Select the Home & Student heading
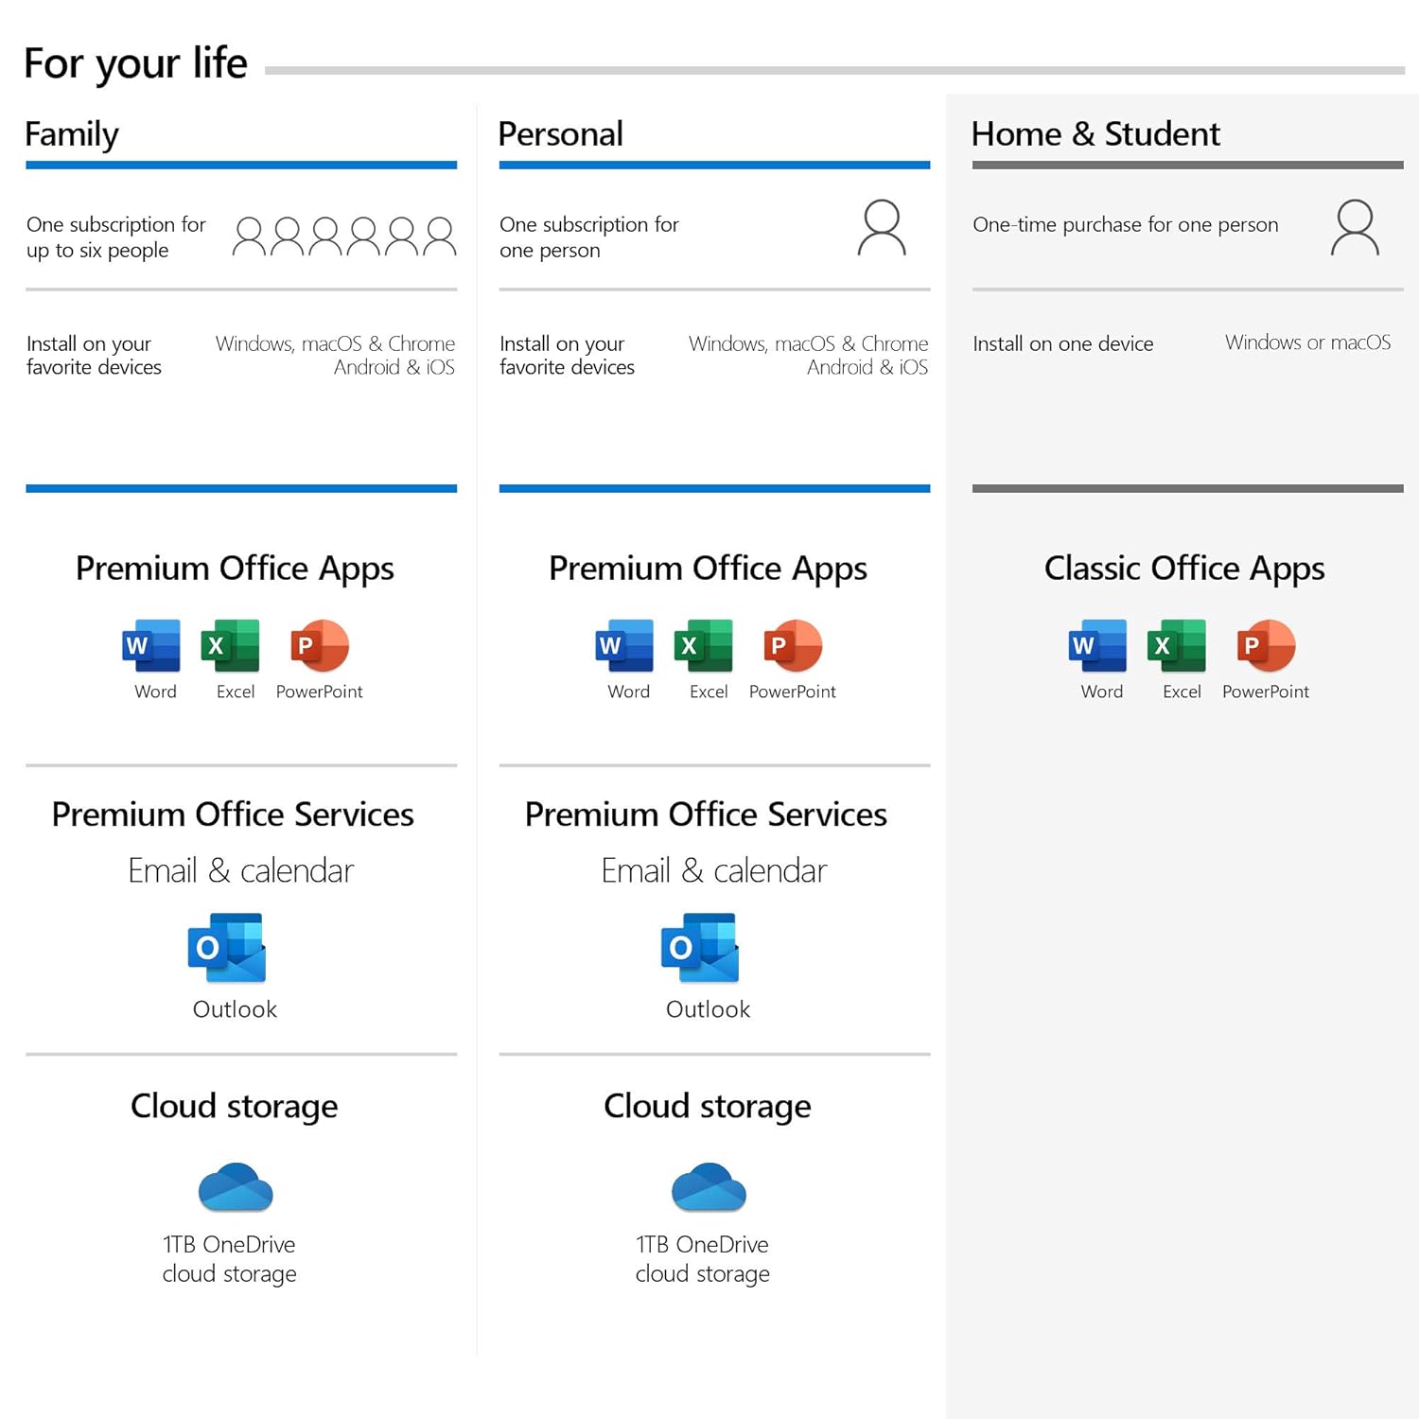The image size is (1419, 1419). tap(1095, 134)
